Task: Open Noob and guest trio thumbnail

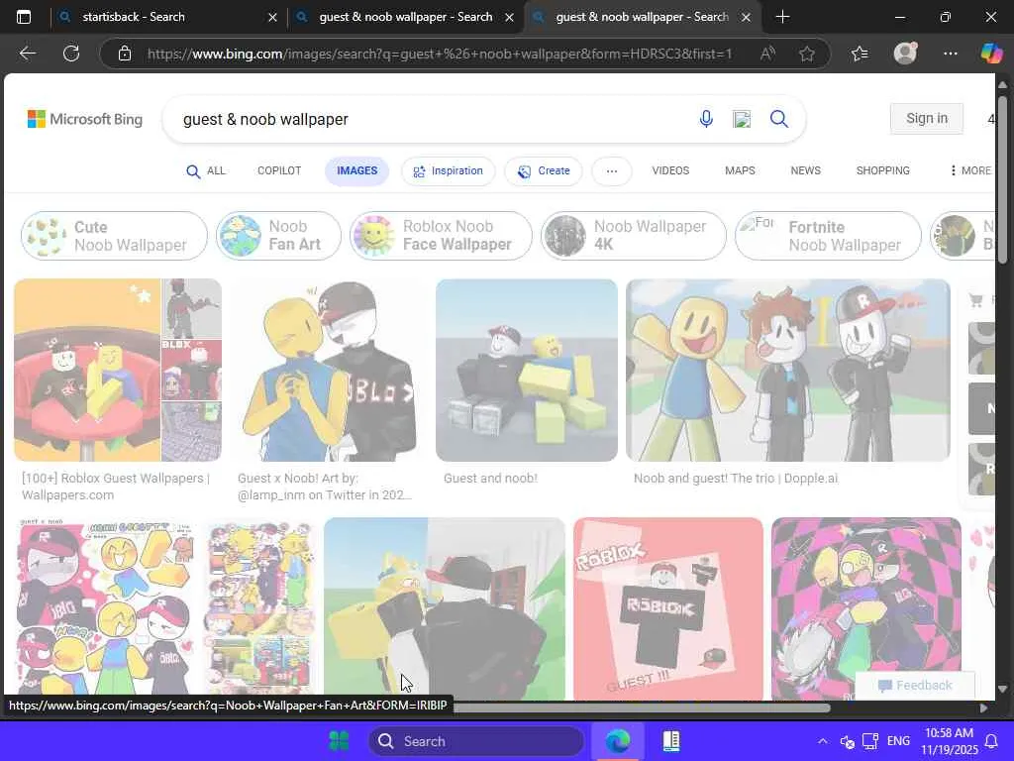Action: click(x=788, y=371)
